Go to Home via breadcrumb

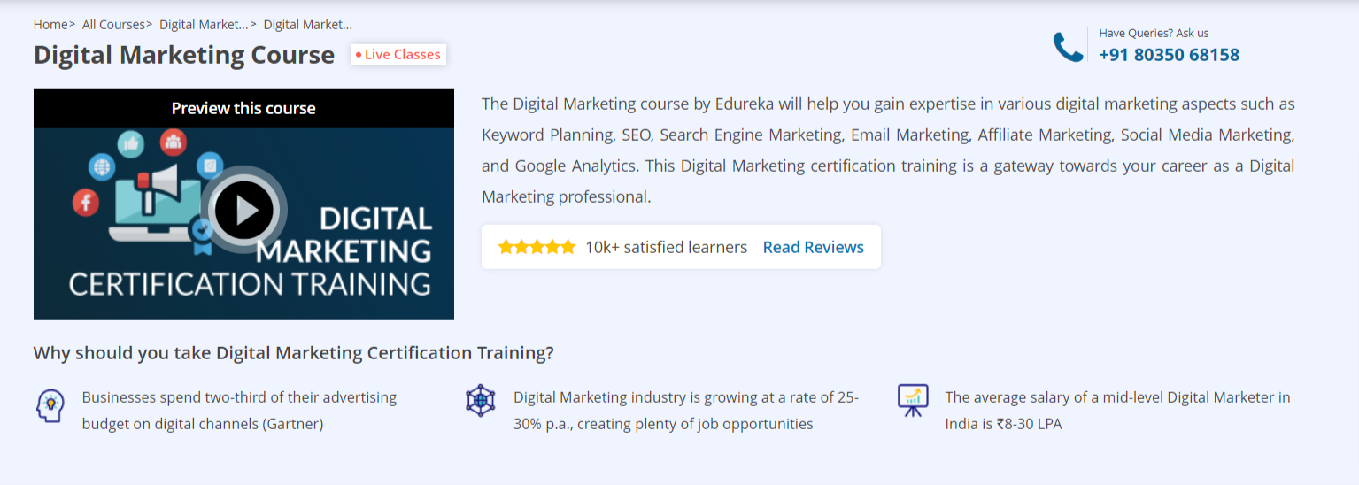click(50, 25)
